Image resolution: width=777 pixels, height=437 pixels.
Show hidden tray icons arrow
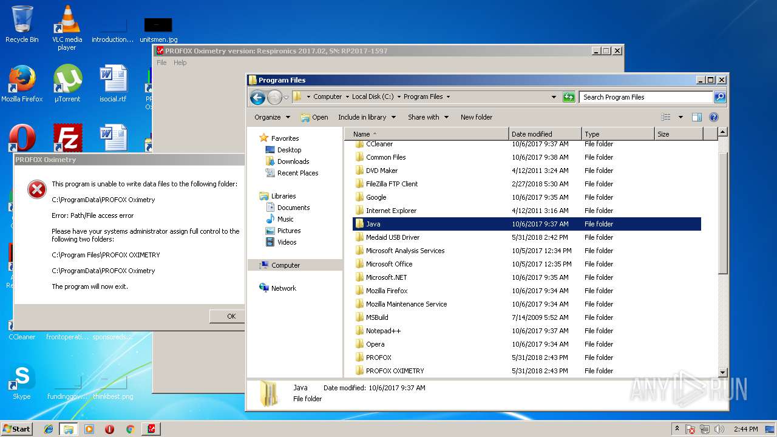[x=677, y=429]
